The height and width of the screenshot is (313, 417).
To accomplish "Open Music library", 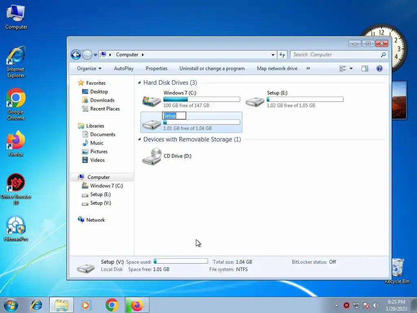I will click(97, 143).
